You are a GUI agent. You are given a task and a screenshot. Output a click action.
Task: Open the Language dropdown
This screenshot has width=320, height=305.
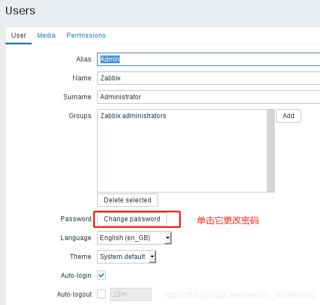[x=134, y=238]
